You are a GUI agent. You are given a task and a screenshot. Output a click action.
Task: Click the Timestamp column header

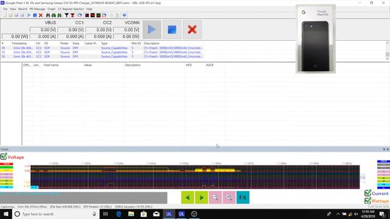19,43
